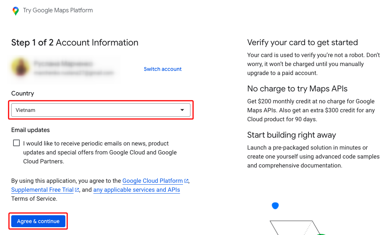
Task: Click the blurred account profile avatar
Action: (21, 68)
